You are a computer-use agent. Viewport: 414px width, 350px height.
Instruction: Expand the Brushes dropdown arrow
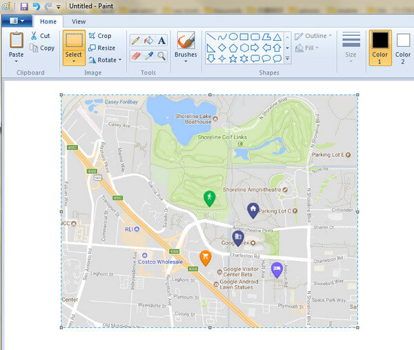[186, 61]
